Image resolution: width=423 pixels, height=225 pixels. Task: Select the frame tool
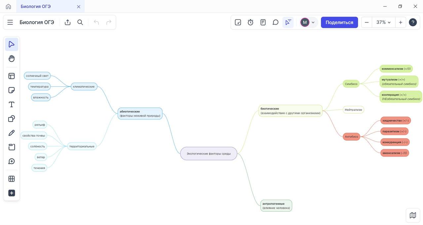[12, 147]
